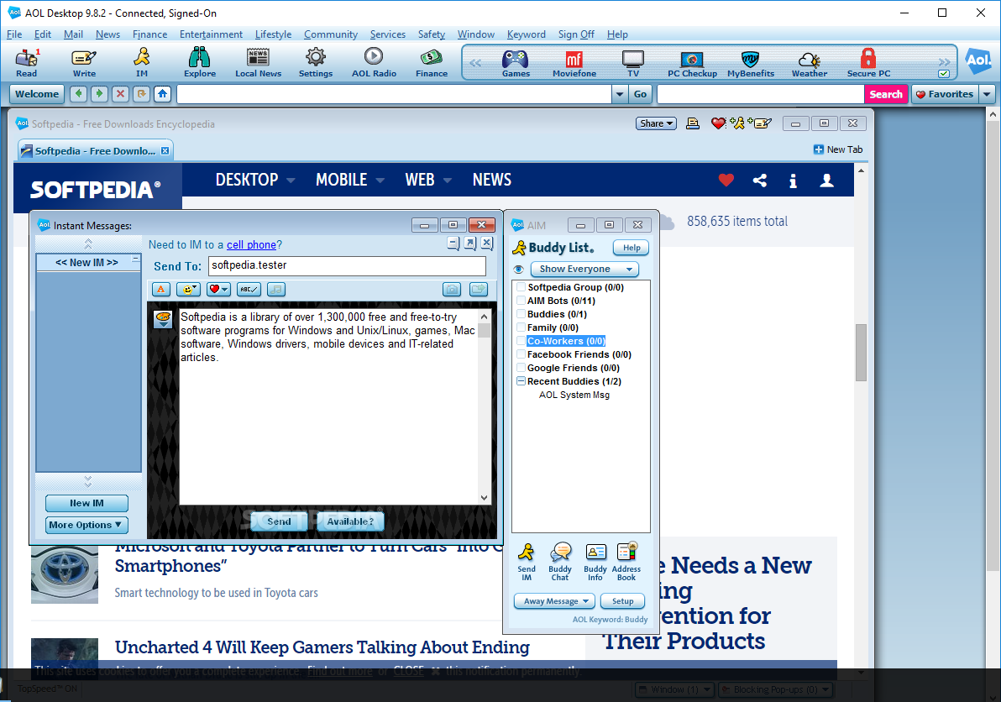
Task: Launch AOL Radio from the toolbar
Action: [x=373, y=59]
